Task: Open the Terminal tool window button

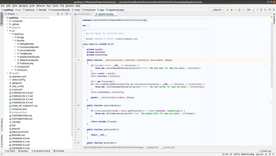Action: pyautogui.click(x=59, y=151)
